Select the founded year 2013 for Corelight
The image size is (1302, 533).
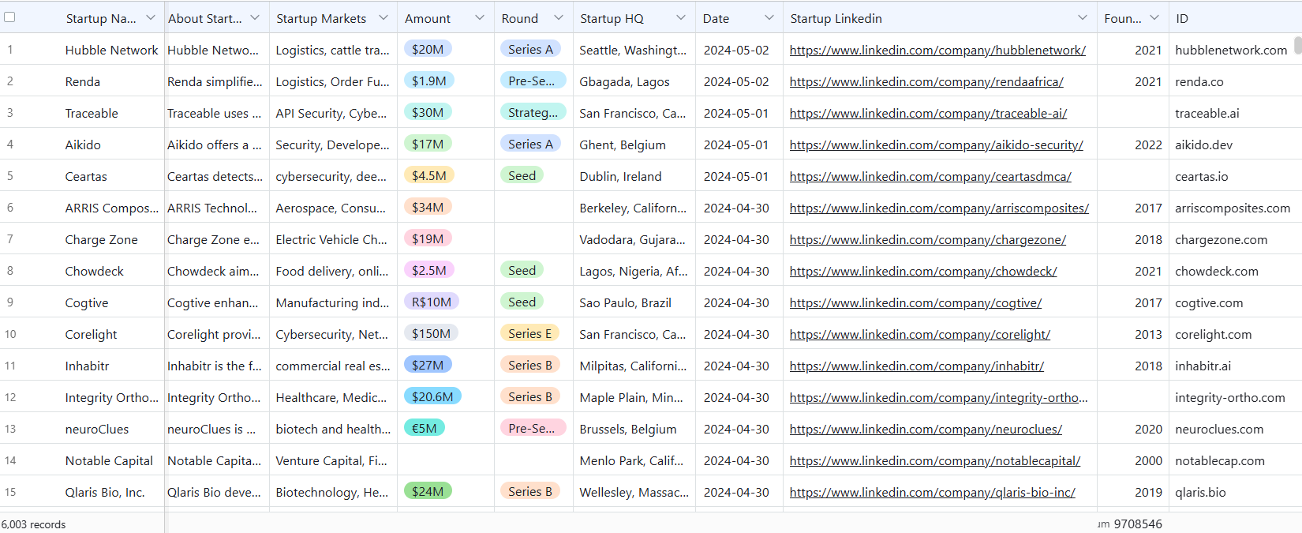[x=1148, y=334]
